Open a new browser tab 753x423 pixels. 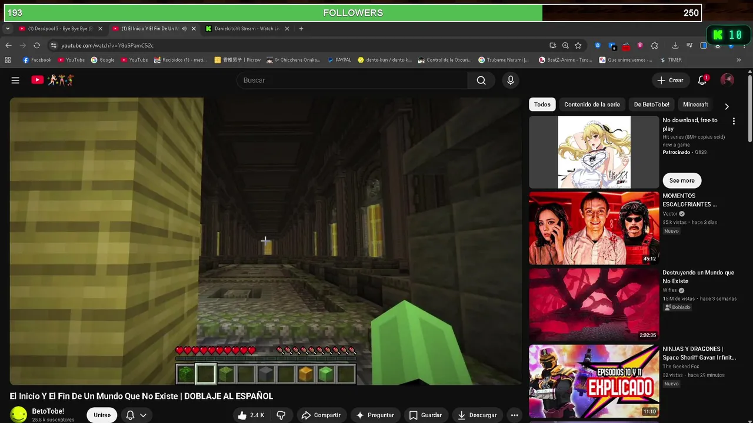[301, 28]
